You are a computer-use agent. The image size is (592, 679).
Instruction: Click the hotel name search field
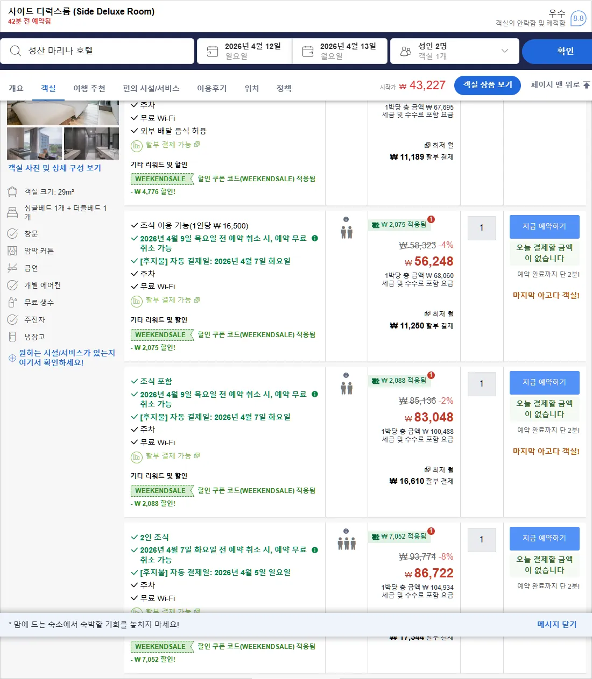pos(97,51)
